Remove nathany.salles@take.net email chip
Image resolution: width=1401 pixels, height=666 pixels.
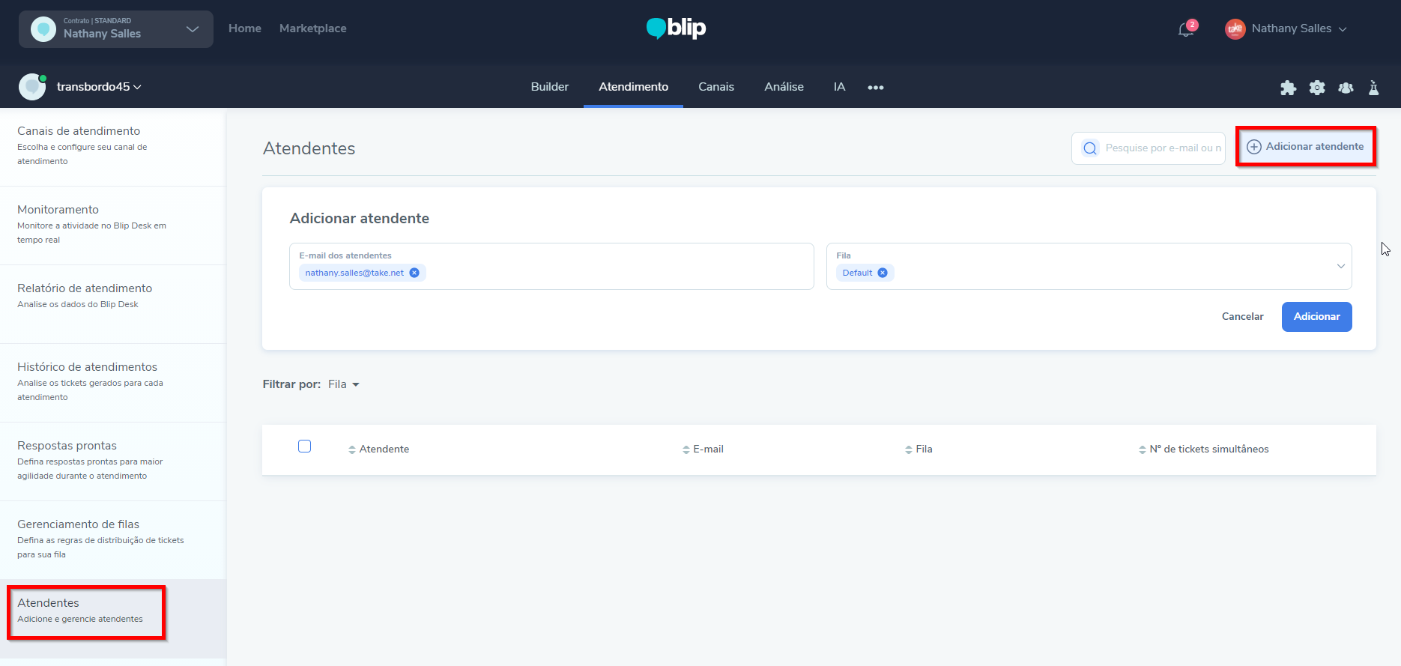click(x=414, y=273)
